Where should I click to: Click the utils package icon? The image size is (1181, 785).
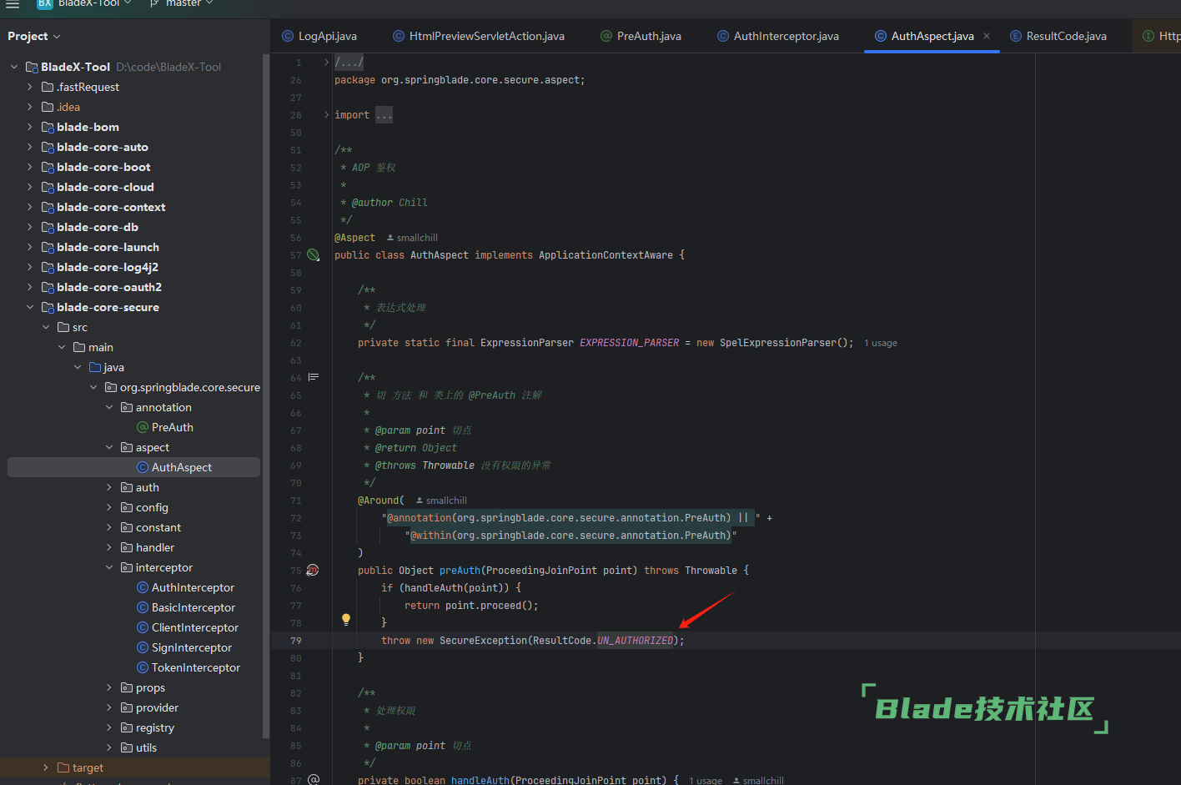(127, 747)
